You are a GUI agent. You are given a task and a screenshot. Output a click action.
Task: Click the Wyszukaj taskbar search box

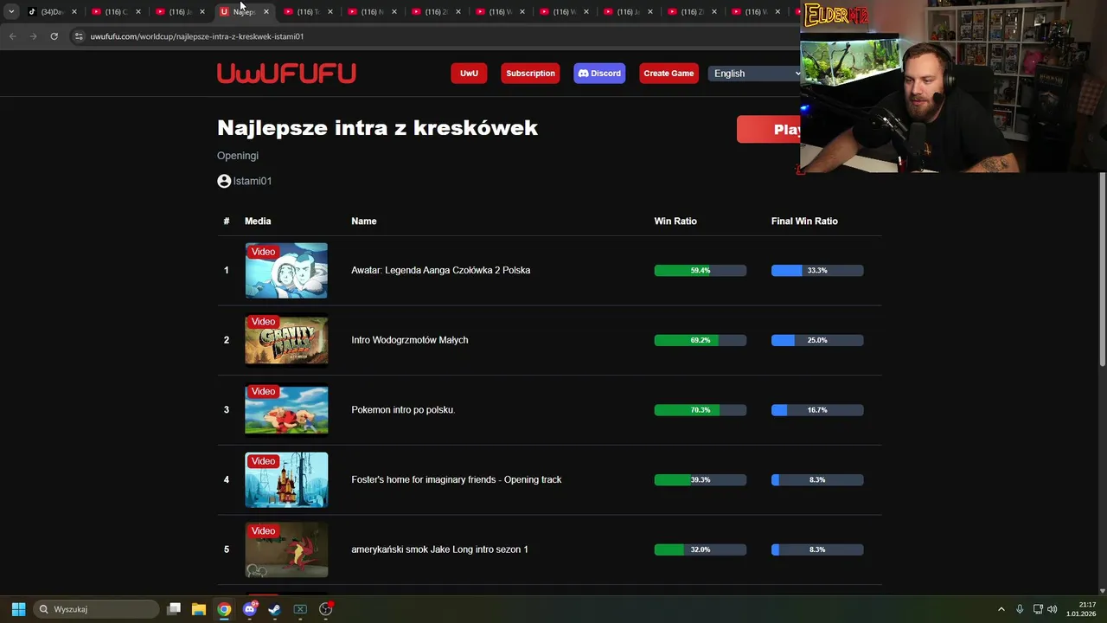tap(96, 609)
